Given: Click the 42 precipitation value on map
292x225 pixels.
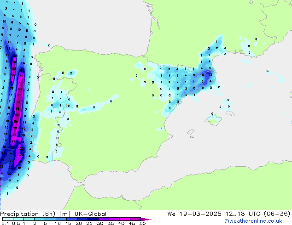Looking at the screenshot, I should (14, 141).
